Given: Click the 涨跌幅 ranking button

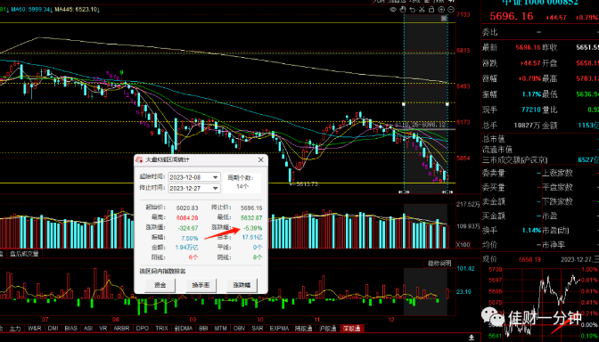Looking at the screenshot, I should (x=242, y=285).
